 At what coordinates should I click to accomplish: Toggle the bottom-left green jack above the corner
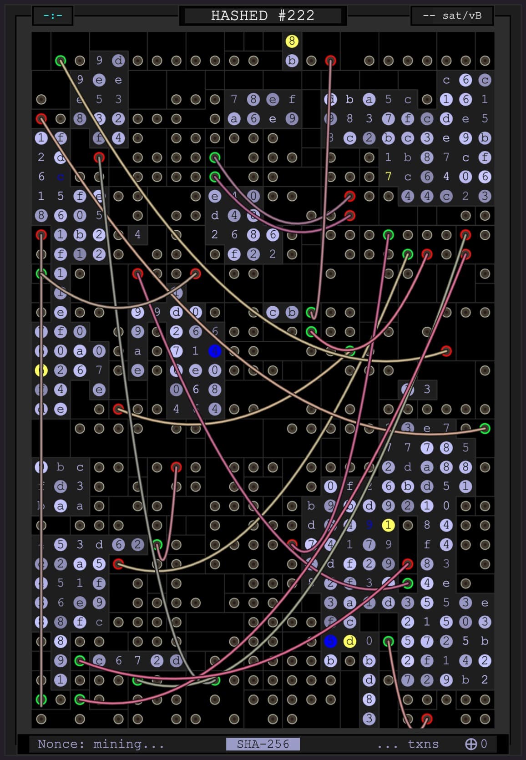pos(41,699)
